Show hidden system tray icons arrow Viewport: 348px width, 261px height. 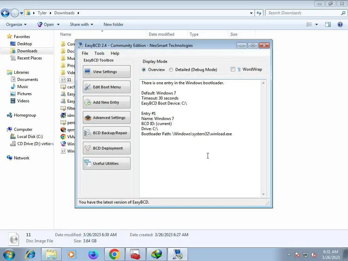[289, 255]
